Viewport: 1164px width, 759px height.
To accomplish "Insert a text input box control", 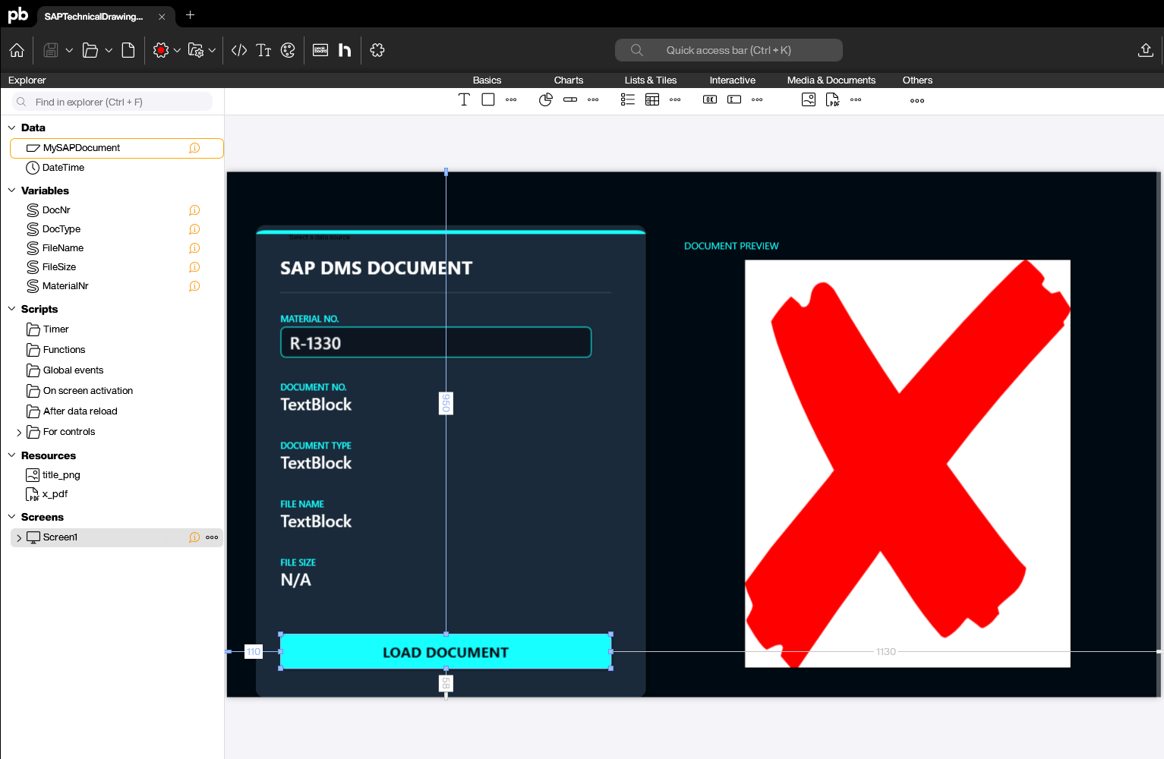I will pos(734,99).
